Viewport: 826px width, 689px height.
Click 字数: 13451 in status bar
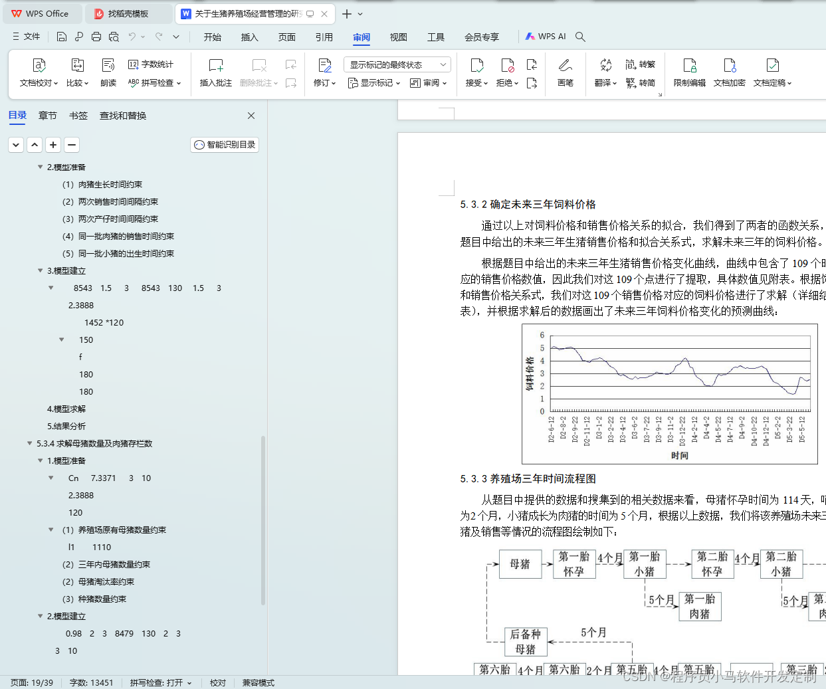[92, 682]
